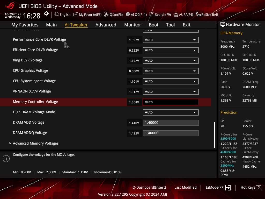Go to the Monitor tab
This screenshot has height=199, width=265.
[x=133, y=25]
